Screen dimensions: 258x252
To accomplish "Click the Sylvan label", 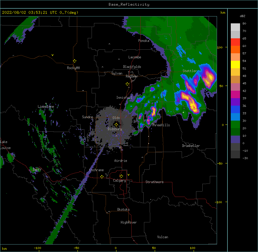I will pos(117,73).
